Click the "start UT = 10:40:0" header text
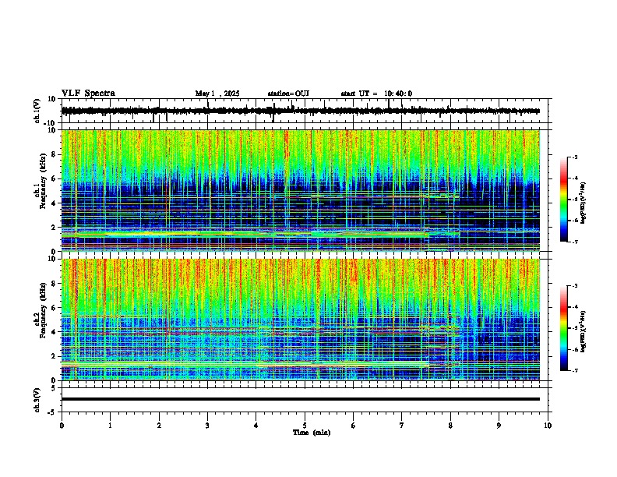Screen dimensions: 617x477 click(376, 94)
